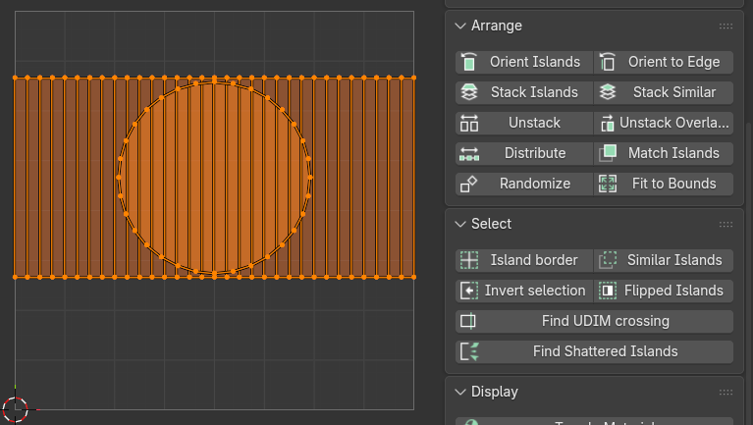Click the Randomize icon
Screen dimensions: 753x425
pos(468,184)
